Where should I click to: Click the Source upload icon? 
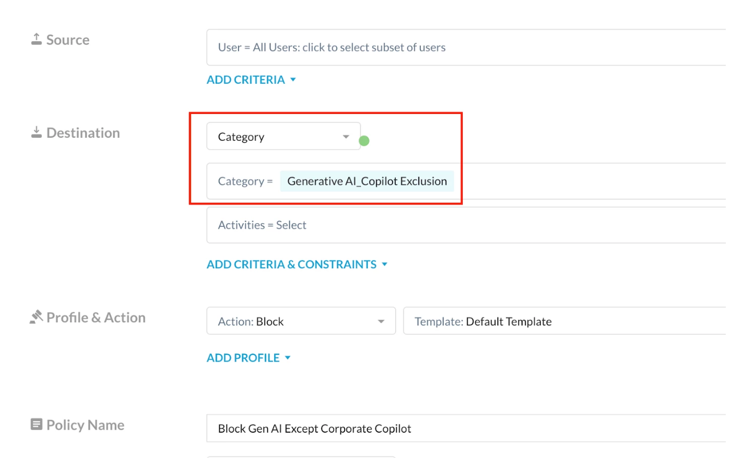pos(36,39)
